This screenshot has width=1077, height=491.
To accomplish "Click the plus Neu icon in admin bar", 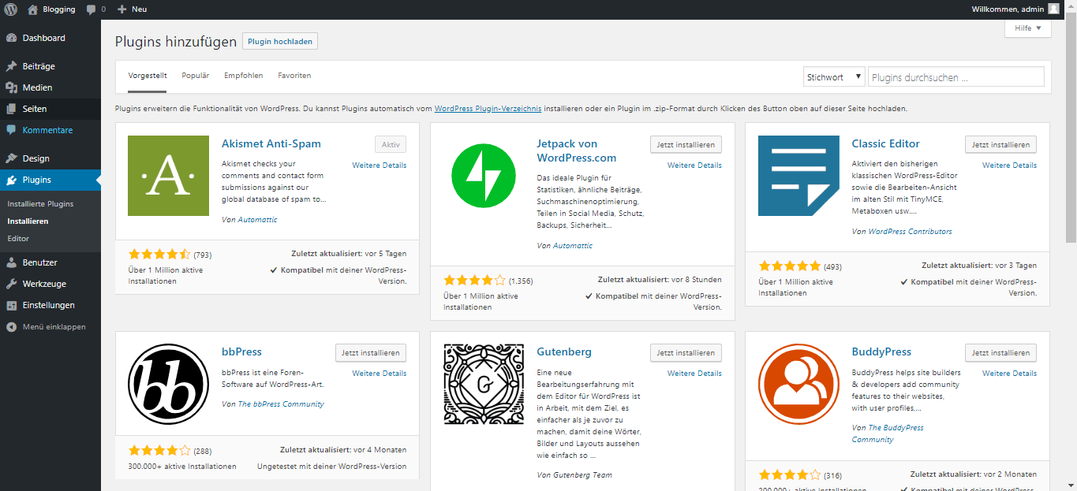I will click(122, 9).
